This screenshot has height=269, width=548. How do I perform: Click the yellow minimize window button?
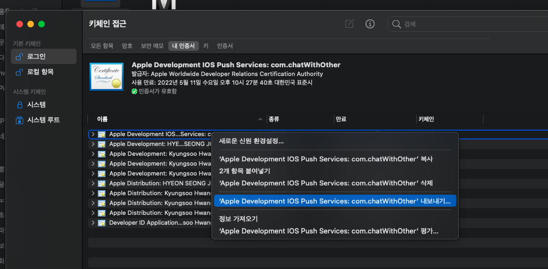(x=31, y=24)
